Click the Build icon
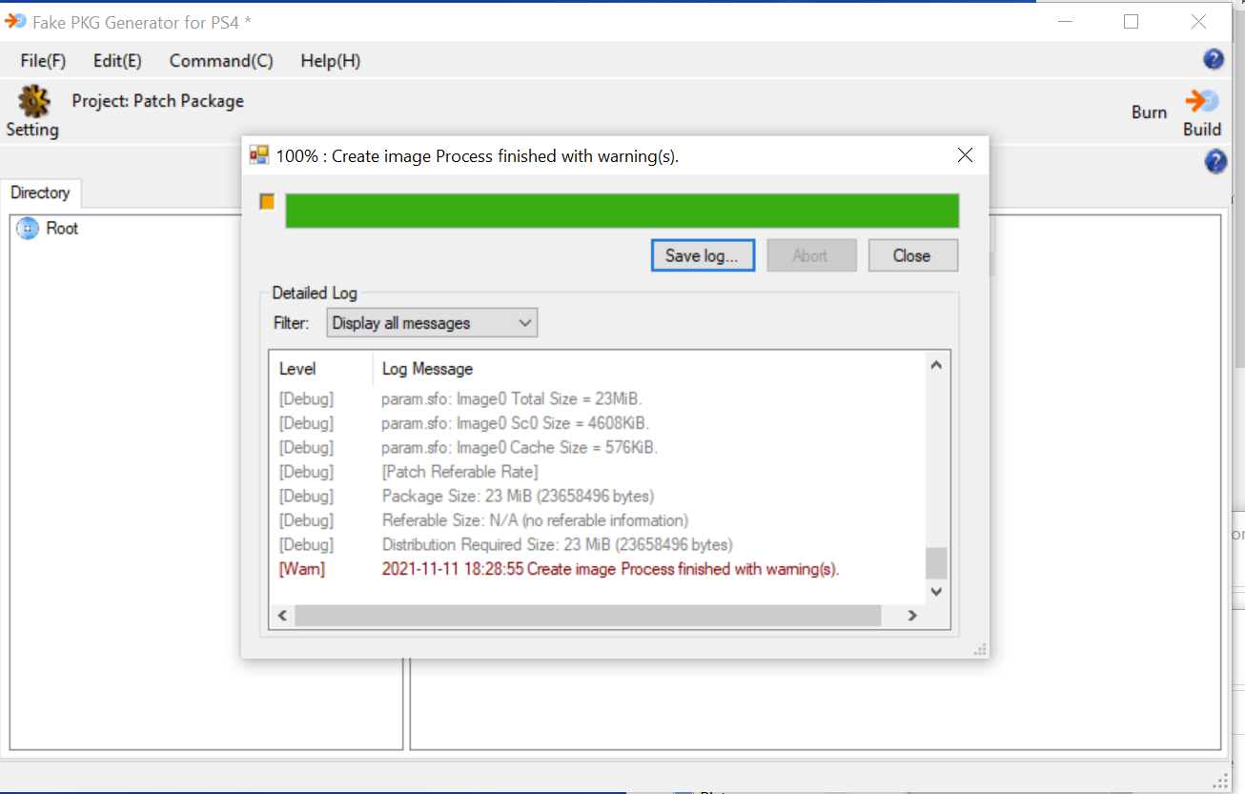The height and width of the screenshot is (794, 1245). 1201,100
